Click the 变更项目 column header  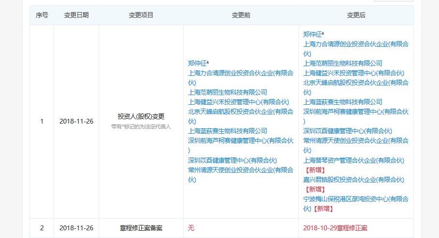[141, 15]
